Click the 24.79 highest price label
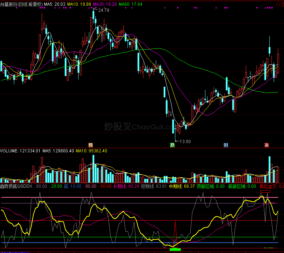The width and height of the screenshot is (284, 253). tap(103, 10)
